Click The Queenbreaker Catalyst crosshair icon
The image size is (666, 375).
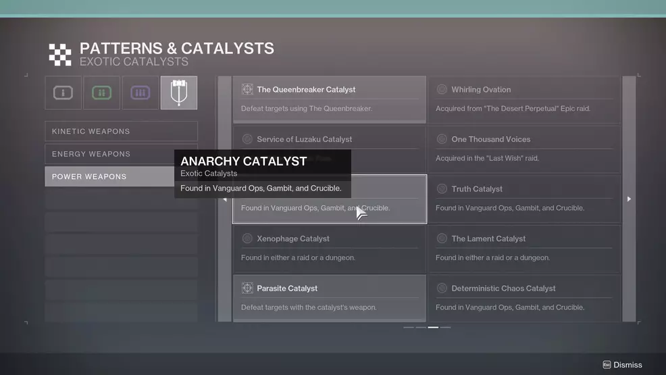[x=247, y=89]
